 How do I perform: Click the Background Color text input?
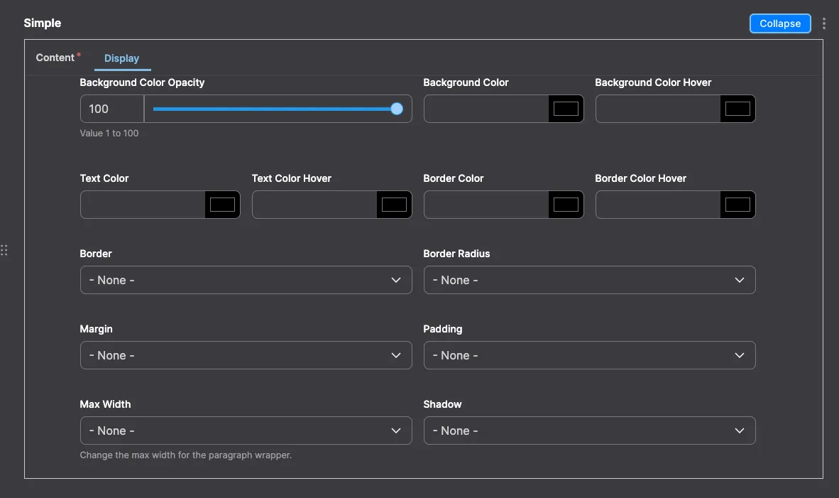coord(486,109)
